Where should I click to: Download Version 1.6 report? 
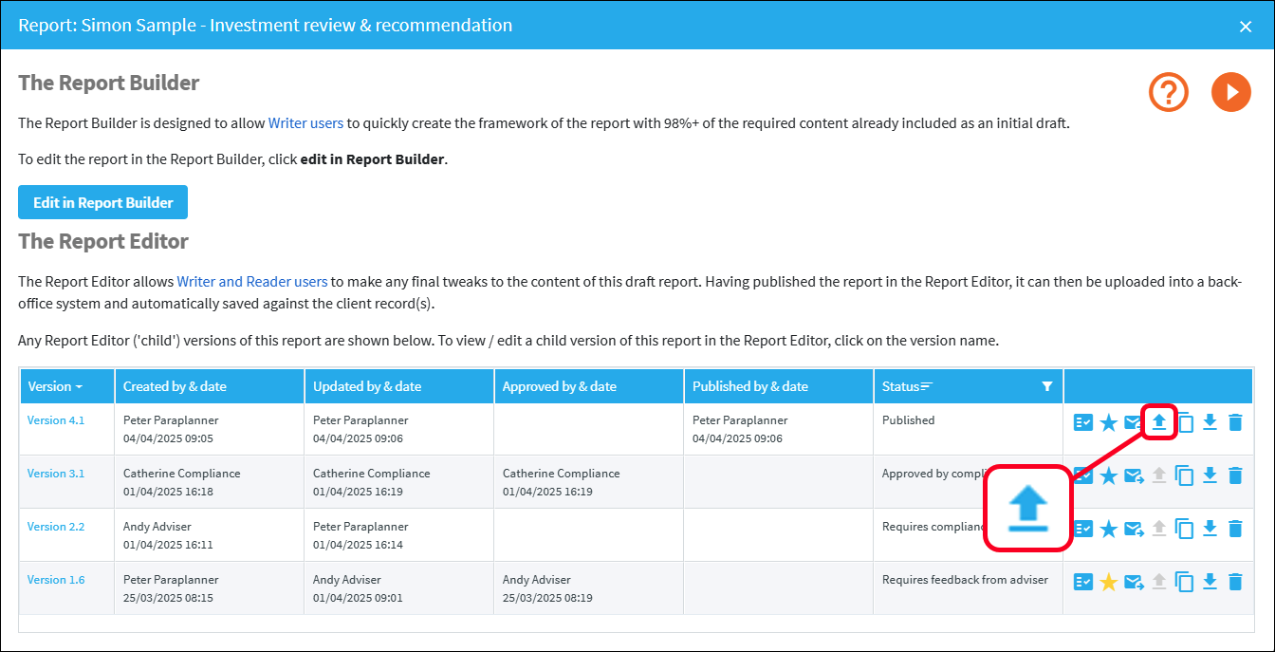(1210, 582)
